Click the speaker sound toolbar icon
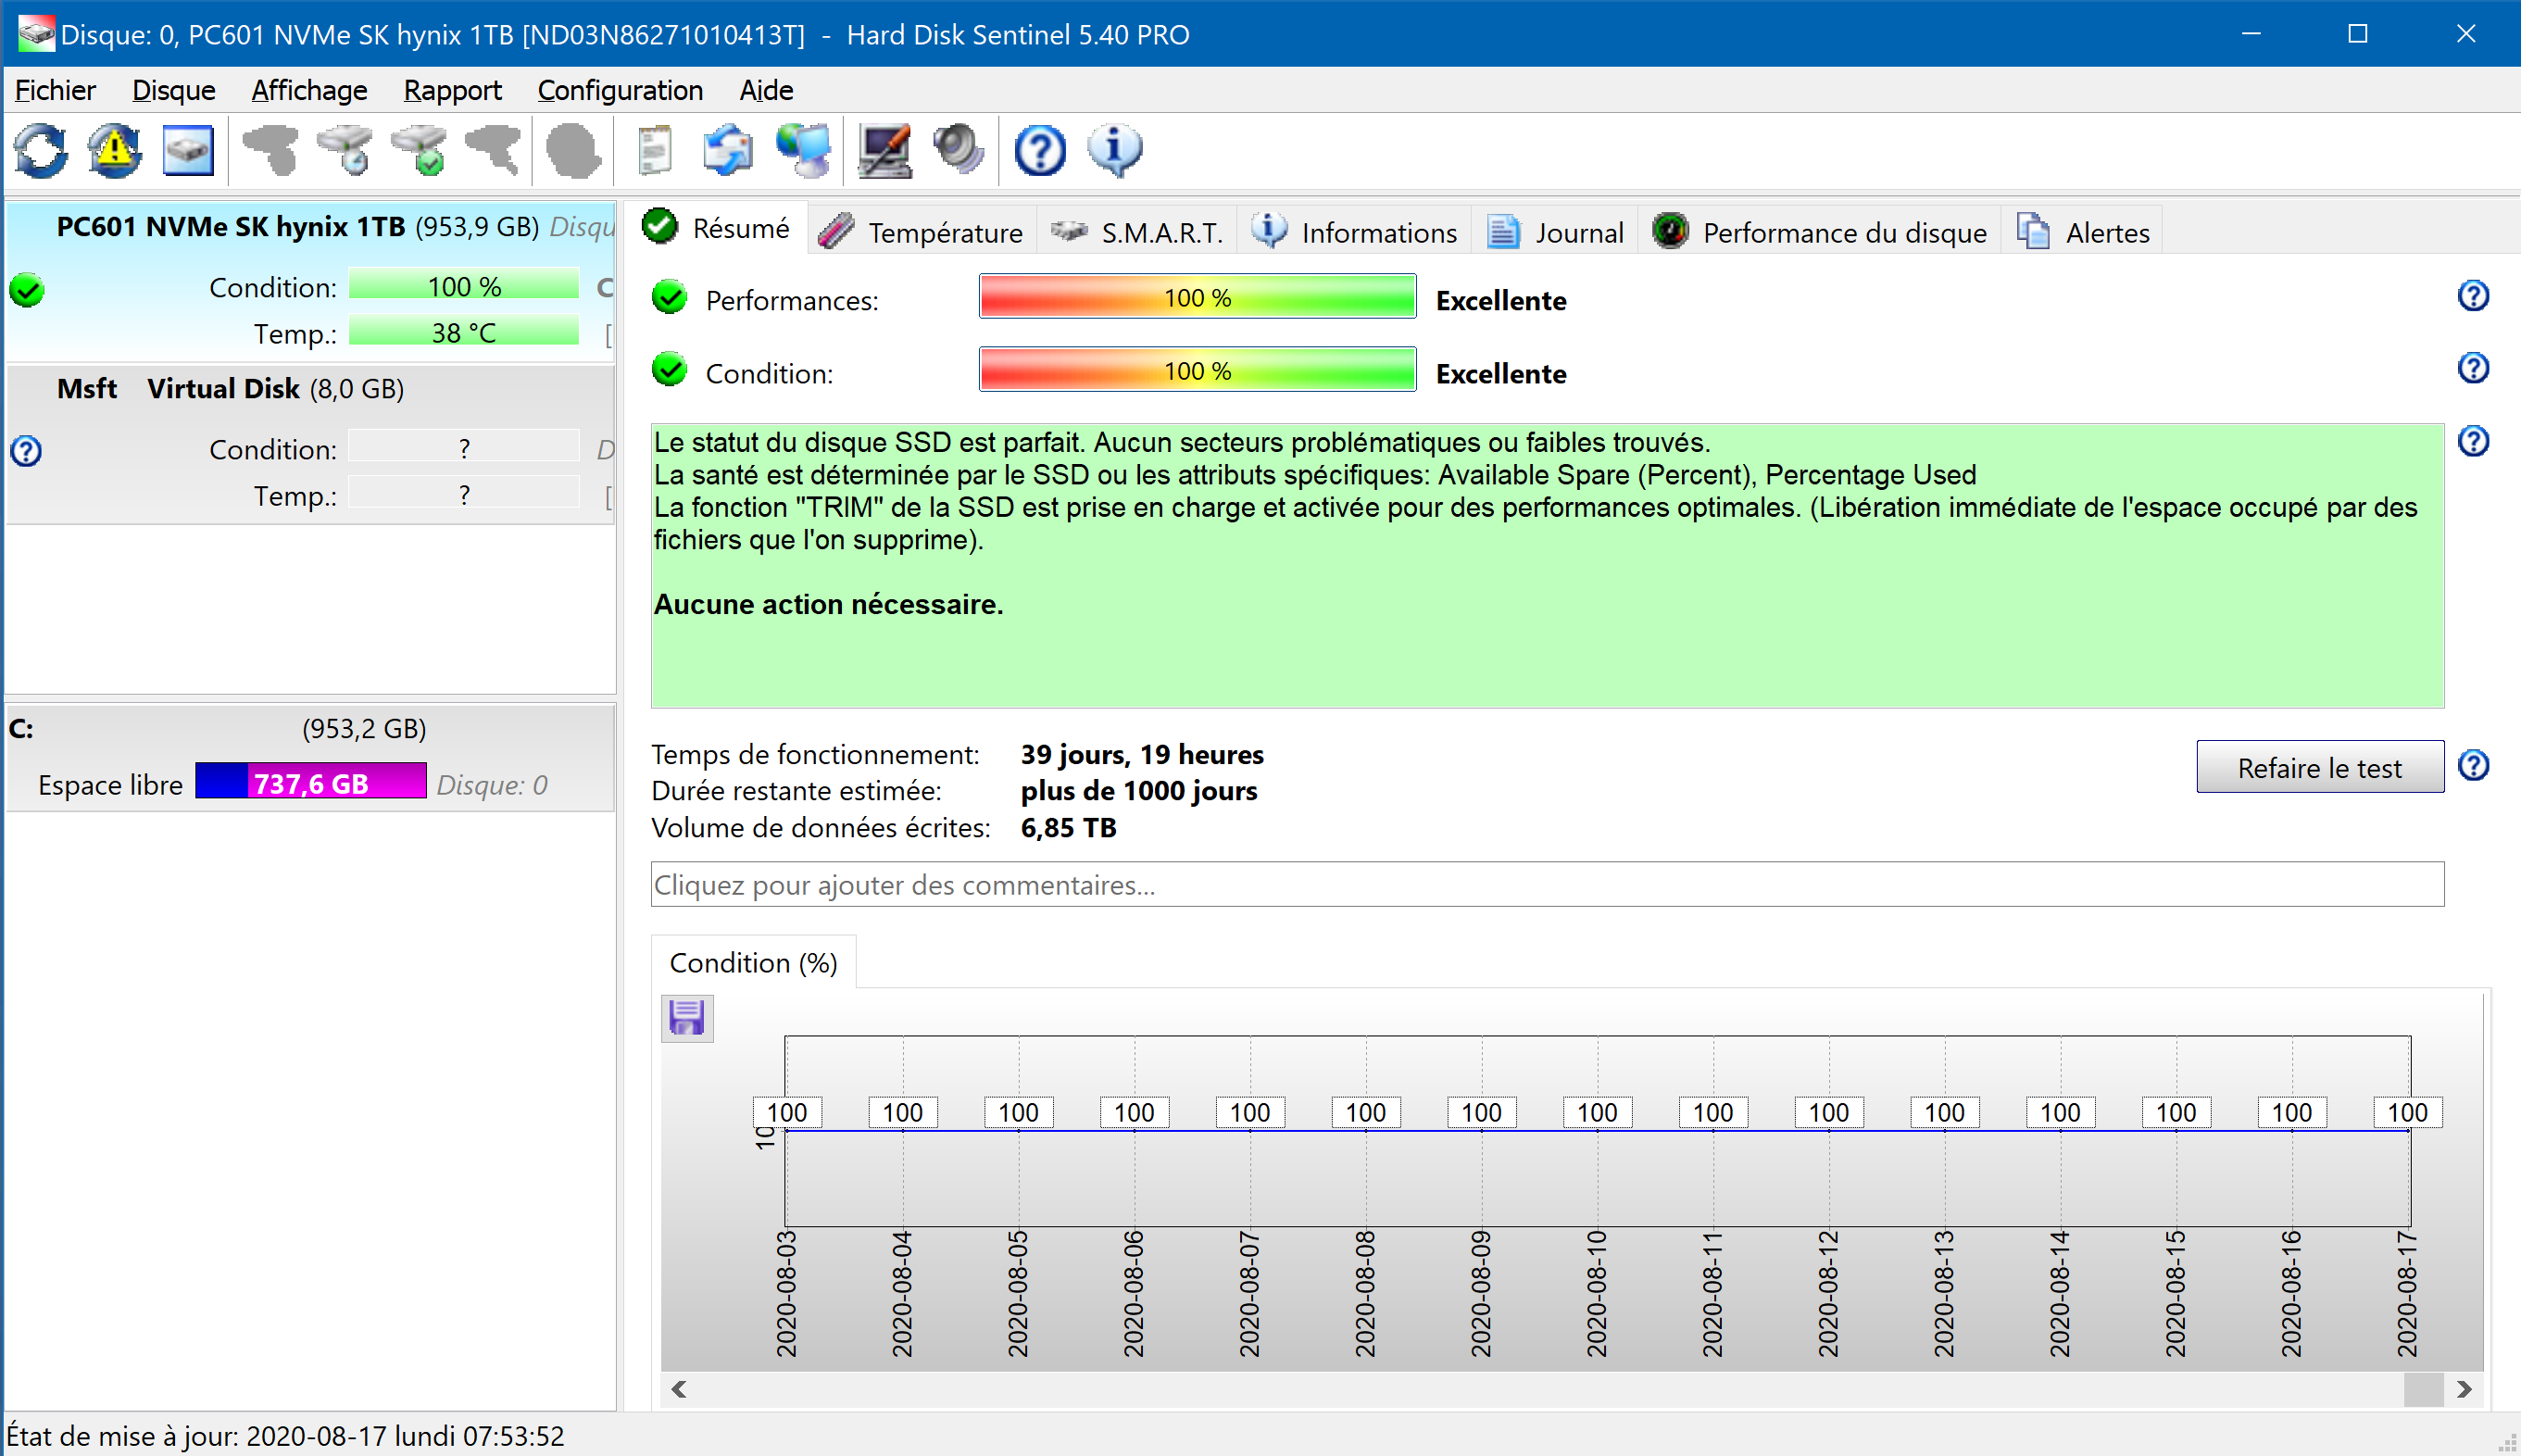This screenshot has height=1456, width=2521. pyautogui.click(x=959, y=151)
